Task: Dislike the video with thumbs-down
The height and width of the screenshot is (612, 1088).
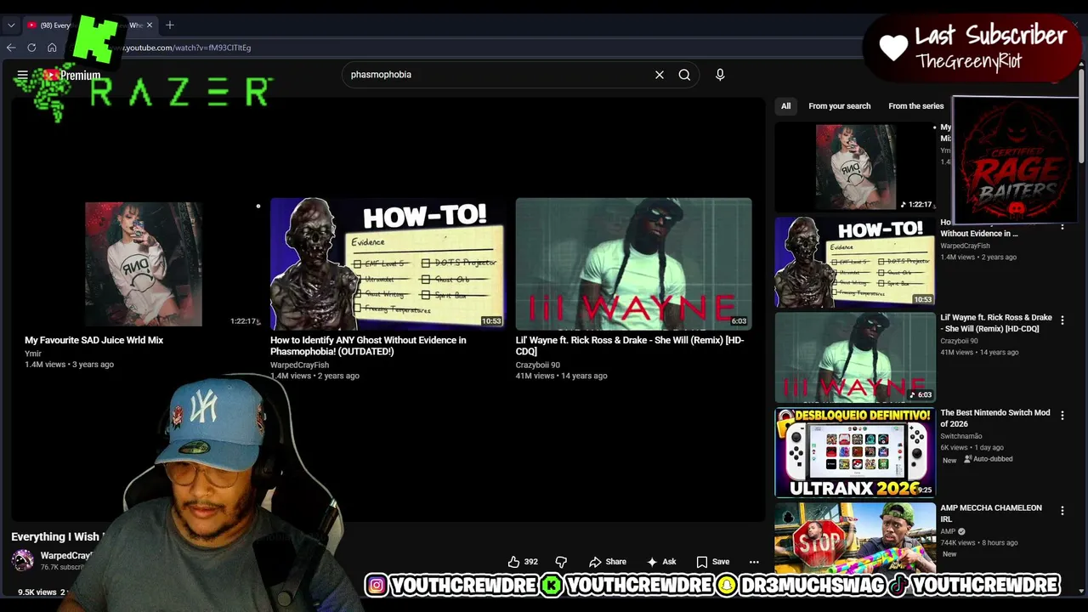Action: (x=561, y=562)
